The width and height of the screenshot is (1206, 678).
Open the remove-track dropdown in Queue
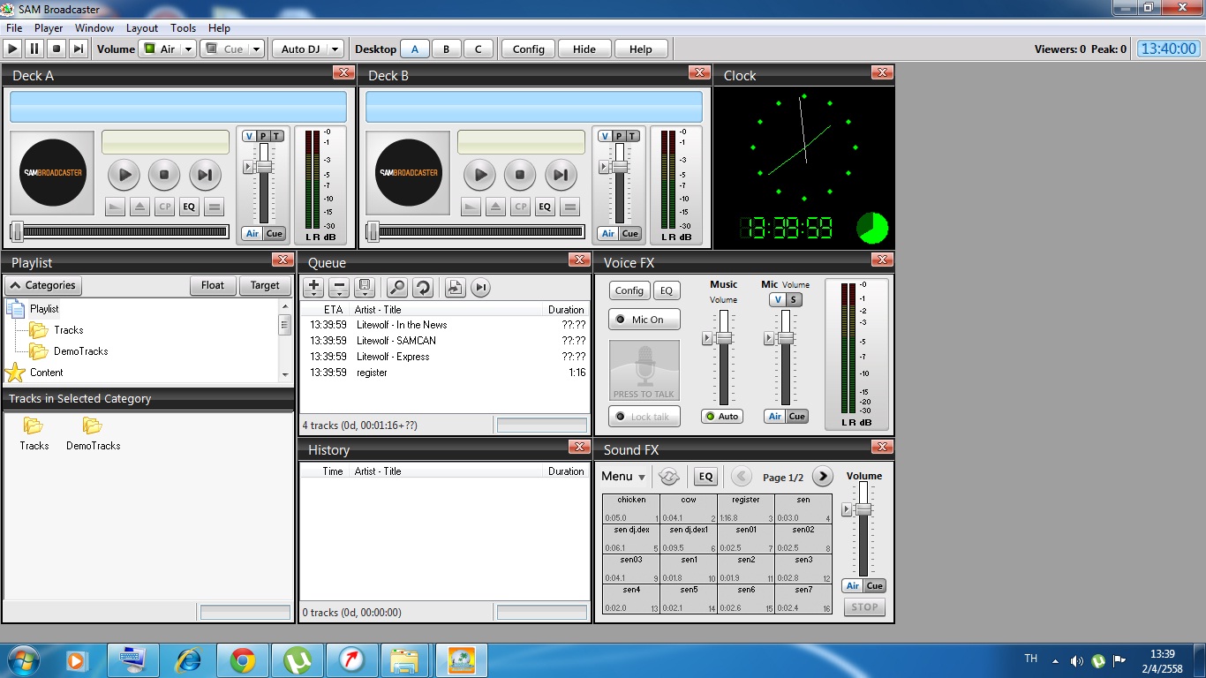339,287
